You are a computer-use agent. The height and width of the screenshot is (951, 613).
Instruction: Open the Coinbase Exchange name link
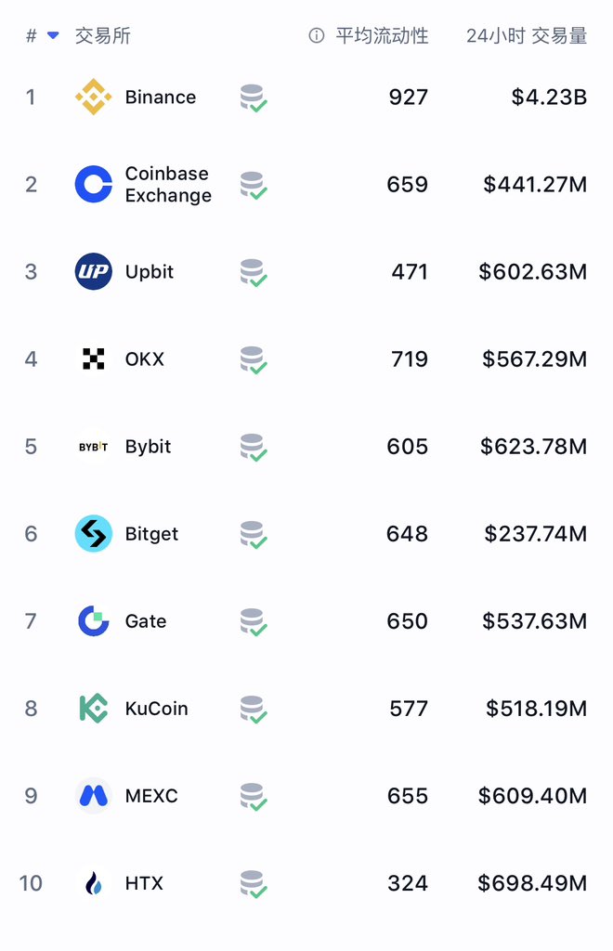point(168,185)
